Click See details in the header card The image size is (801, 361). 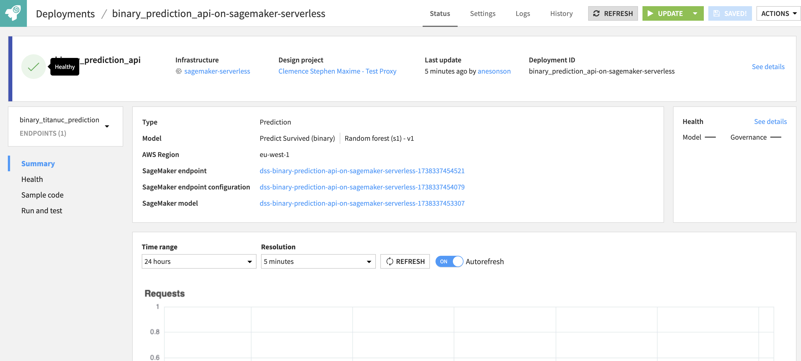point(768,67)
